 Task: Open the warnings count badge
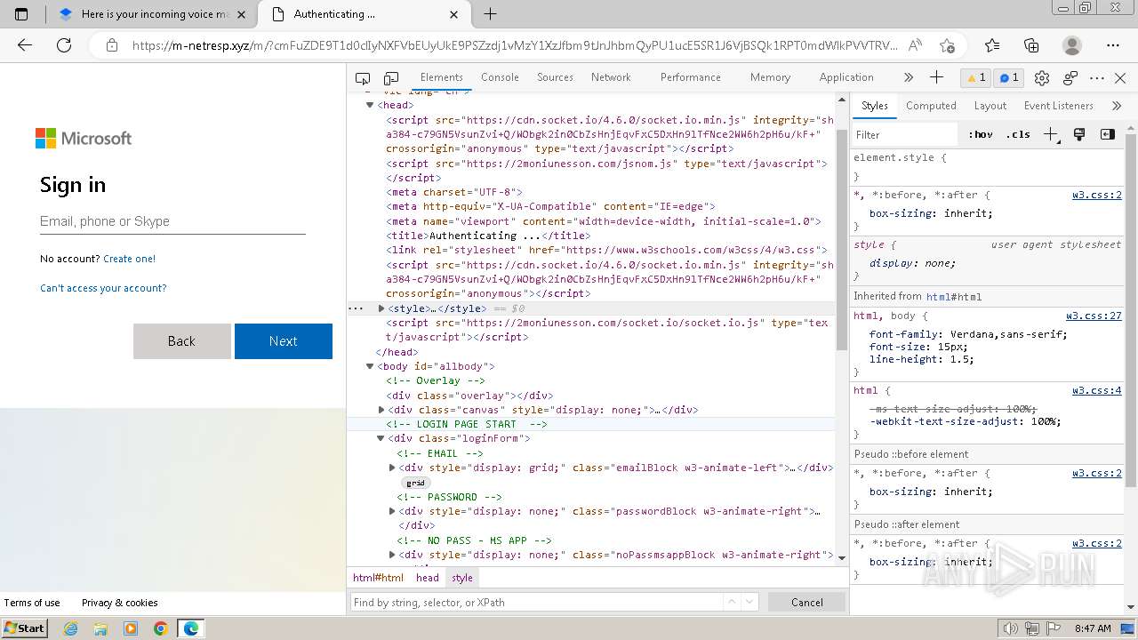pyautogui.click(x=976, y=78)
